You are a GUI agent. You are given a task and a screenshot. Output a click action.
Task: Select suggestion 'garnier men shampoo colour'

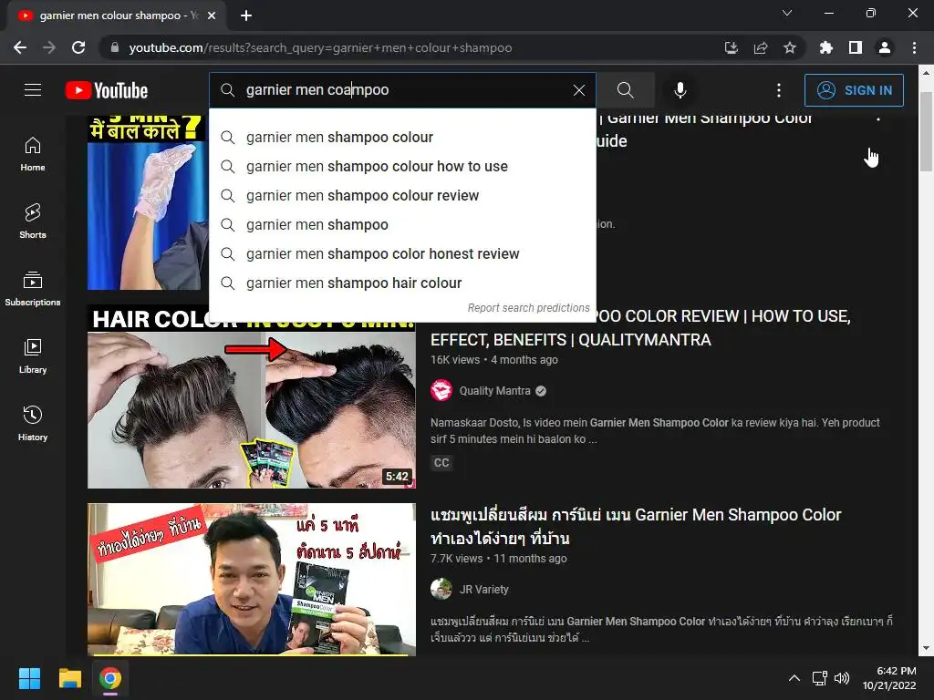(x=402, y=137)
